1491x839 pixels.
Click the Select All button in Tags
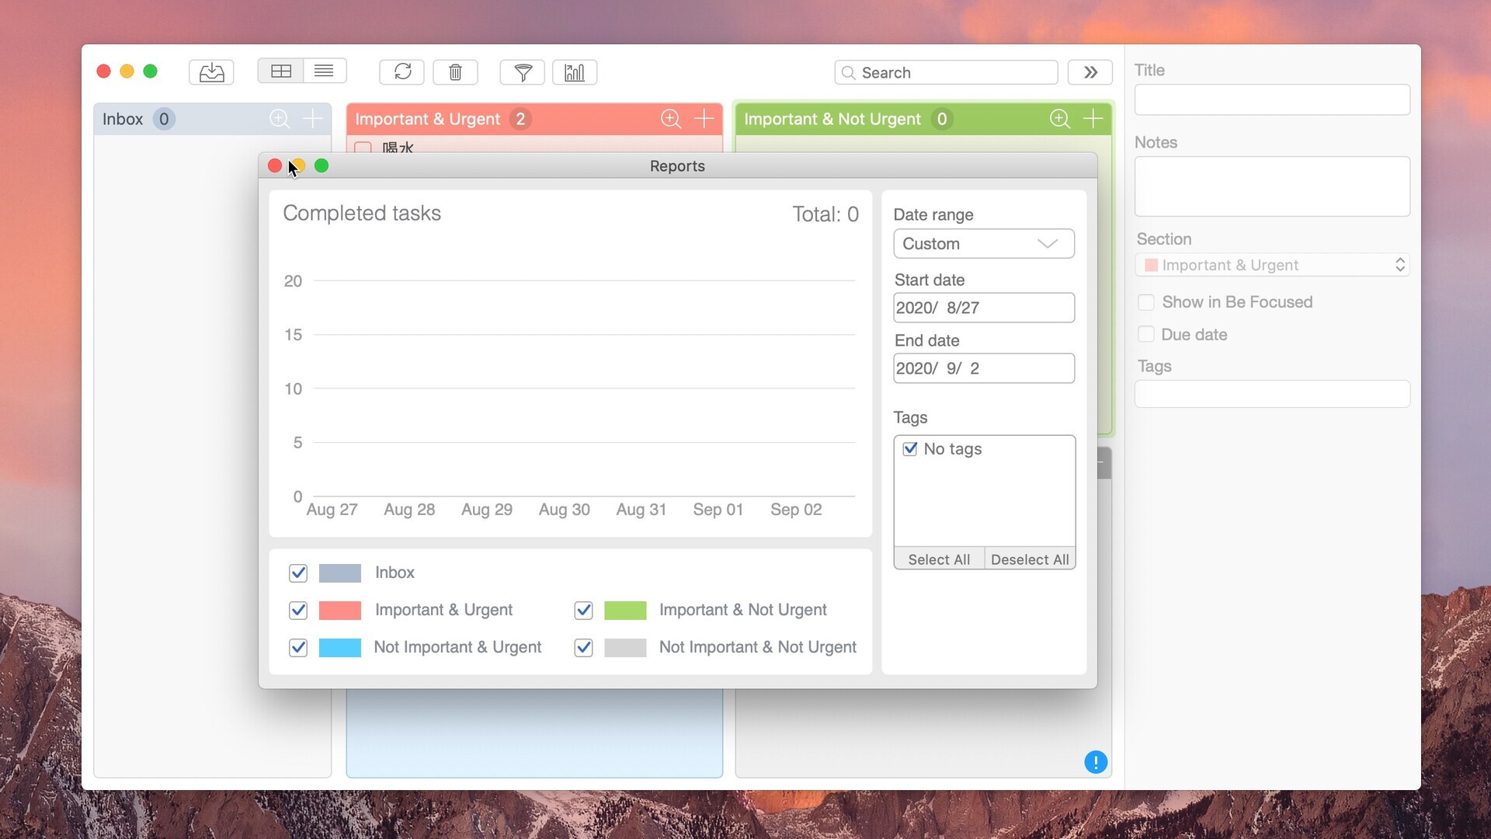939,559
